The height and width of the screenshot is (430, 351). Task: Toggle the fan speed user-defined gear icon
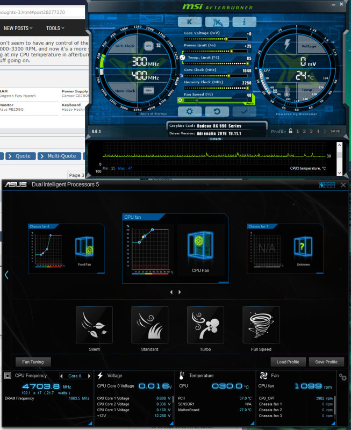[x=180, y=101]
